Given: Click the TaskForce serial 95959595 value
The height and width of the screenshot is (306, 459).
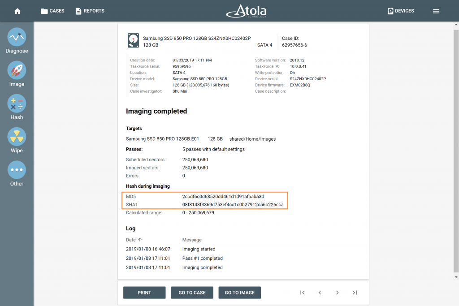Looking at the screenshot, I should (182, 66).
